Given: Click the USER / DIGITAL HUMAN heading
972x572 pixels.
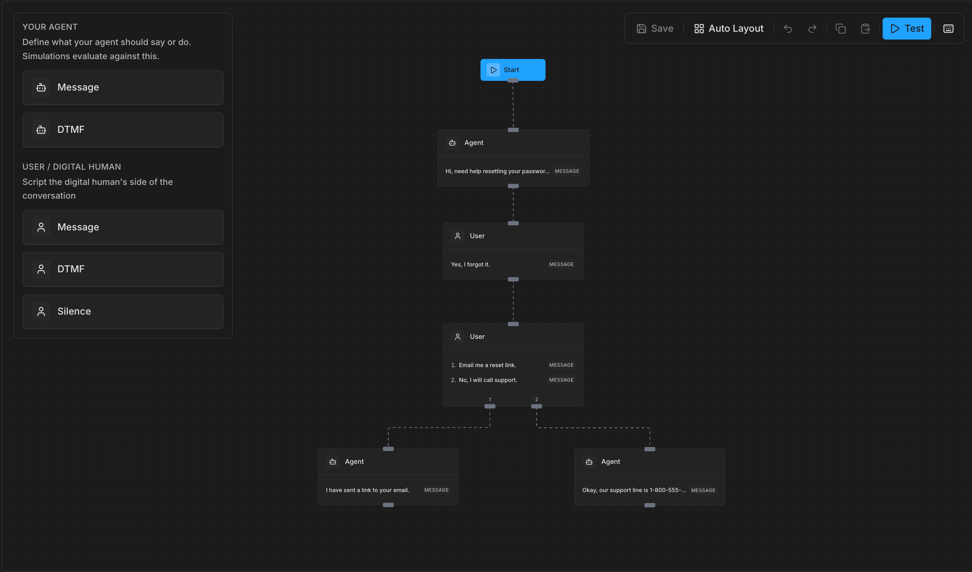Looking at the screenshot, I should pos(72,167).
